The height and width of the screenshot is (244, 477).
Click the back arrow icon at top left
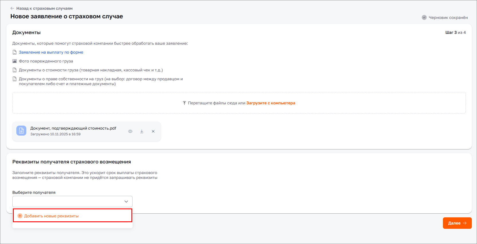pos(12,8)
